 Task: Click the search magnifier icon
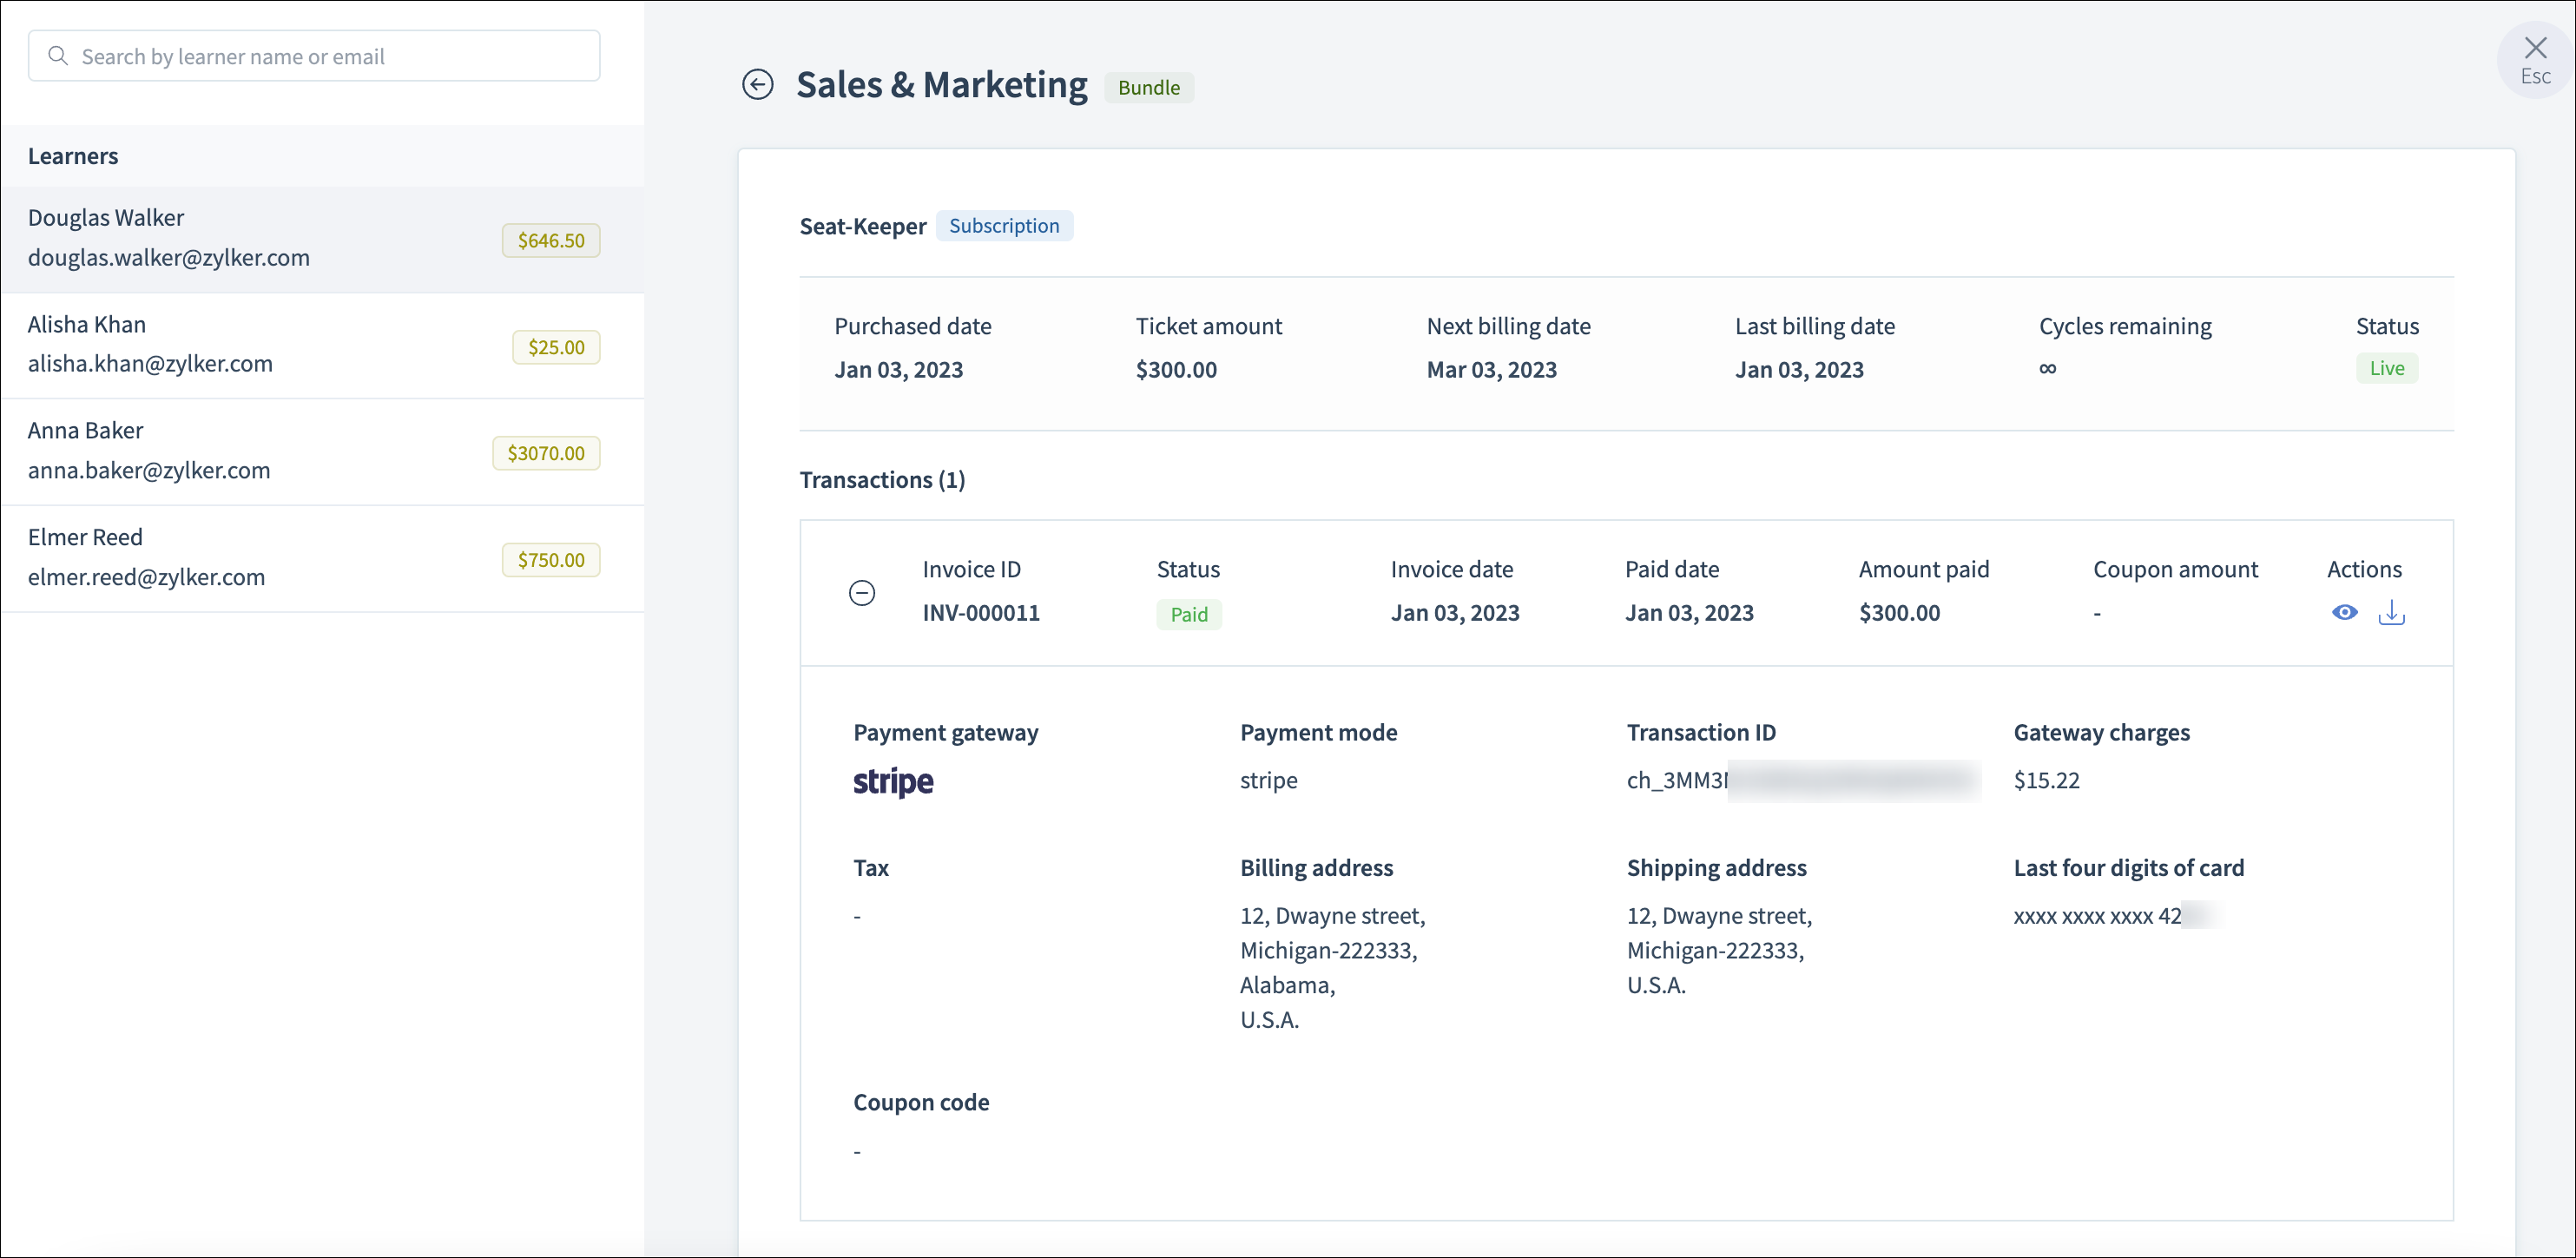(58, 56)
